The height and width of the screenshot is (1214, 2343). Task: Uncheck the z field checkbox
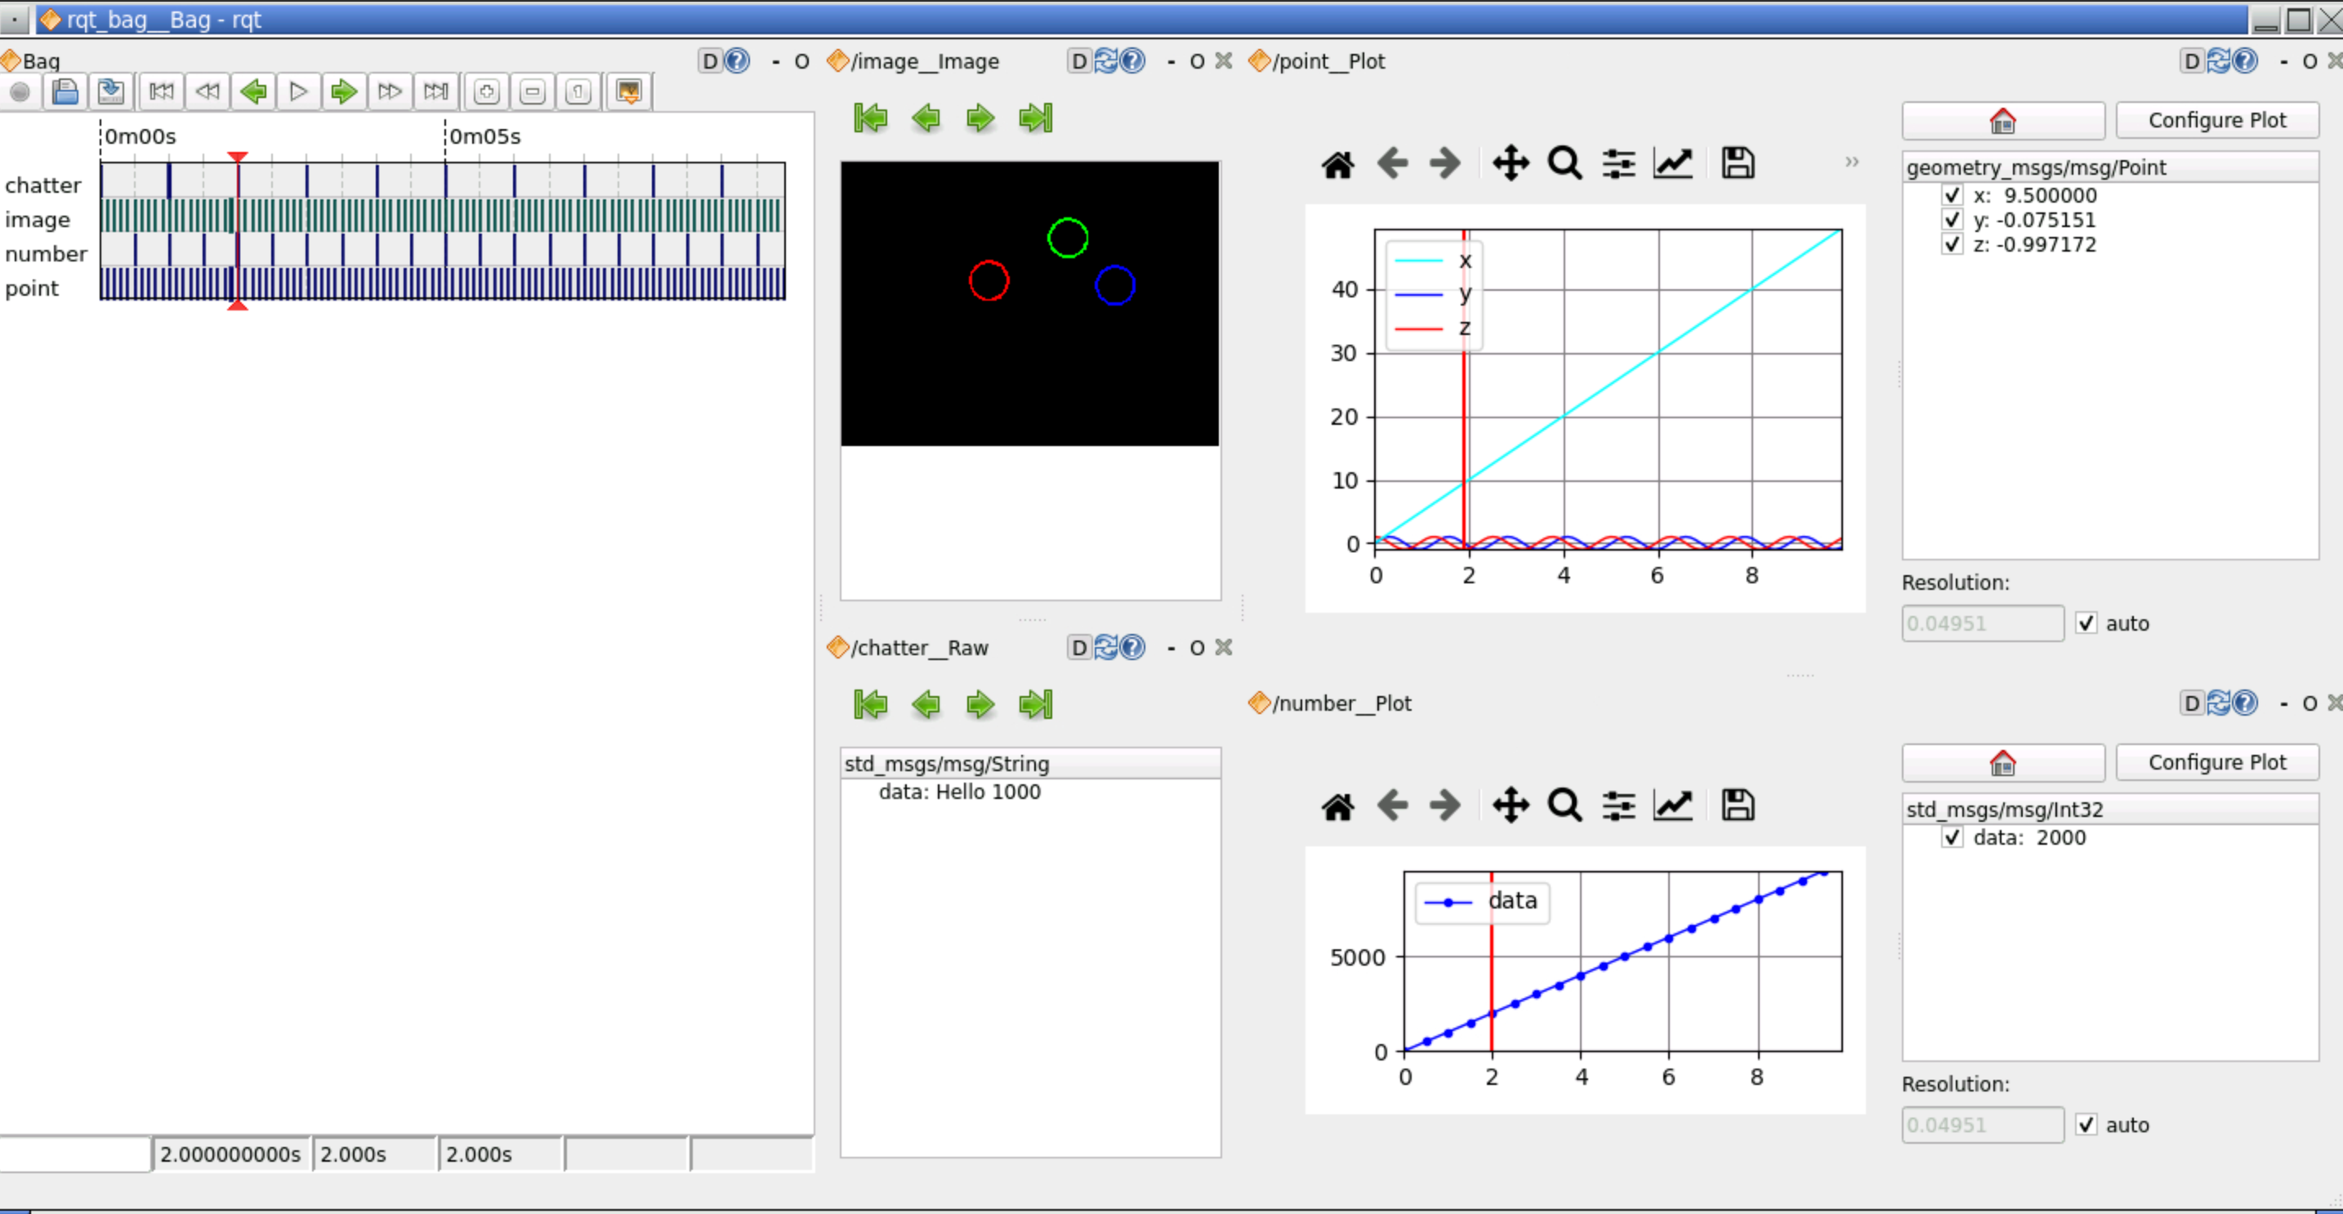[x=1952, y=244]
